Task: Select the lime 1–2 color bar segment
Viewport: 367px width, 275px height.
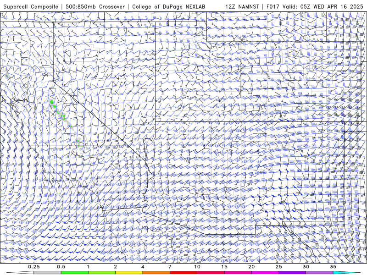Action: click(102, 273)
